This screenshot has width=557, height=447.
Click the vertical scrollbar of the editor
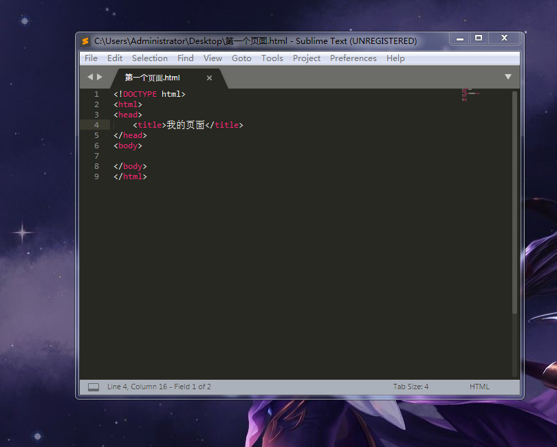(x=514, y=202)
